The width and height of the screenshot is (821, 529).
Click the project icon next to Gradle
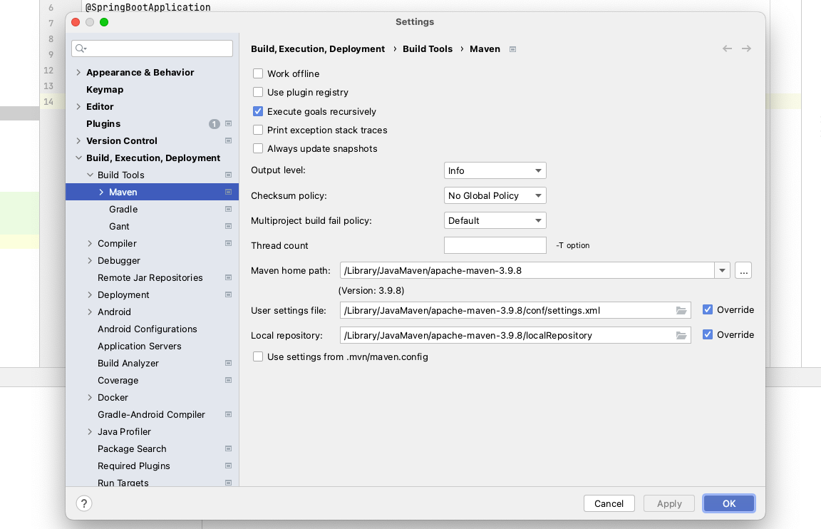(228, 209)
